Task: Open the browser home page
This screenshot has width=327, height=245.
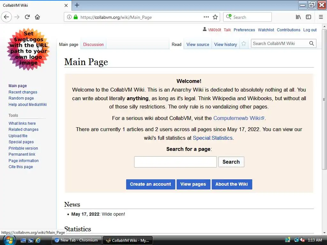Action: [x=37, y=17]
